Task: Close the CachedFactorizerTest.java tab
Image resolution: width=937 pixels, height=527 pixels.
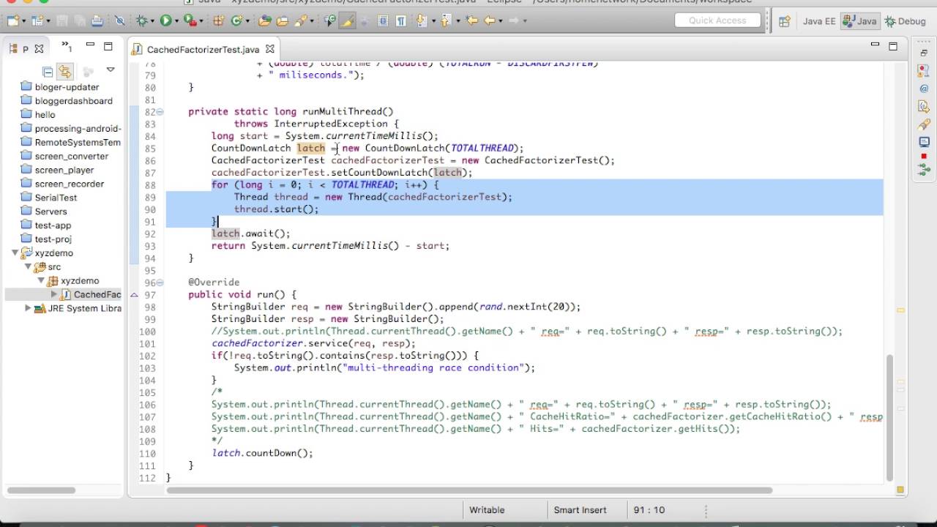Action: [269, 49]
